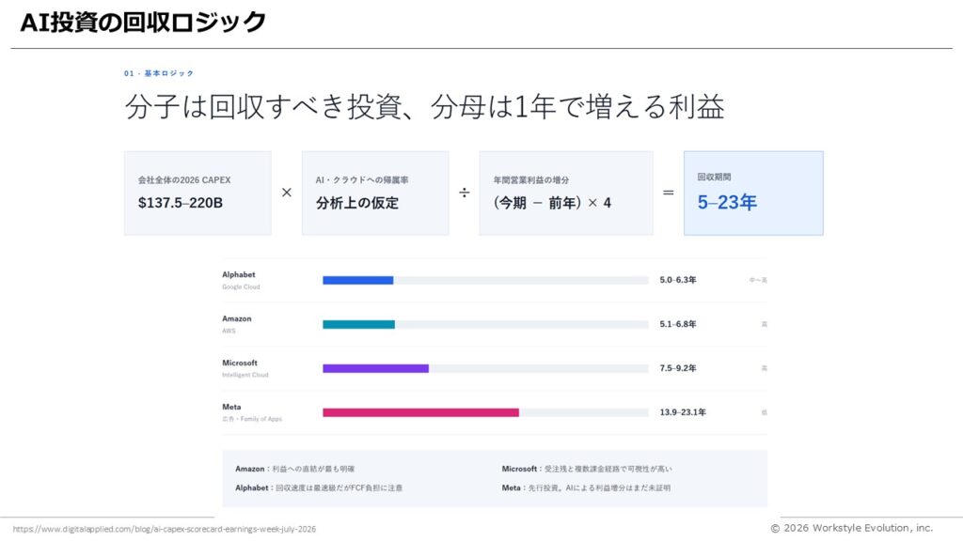
Task: Click the "年間営業利益の増分" card label
Action: (x=531, y=179)
